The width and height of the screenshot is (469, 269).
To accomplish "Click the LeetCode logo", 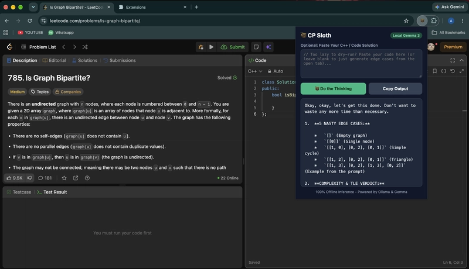I will 9,47.
